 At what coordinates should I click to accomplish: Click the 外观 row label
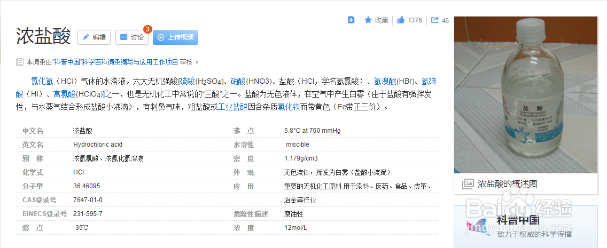point(244,172)
